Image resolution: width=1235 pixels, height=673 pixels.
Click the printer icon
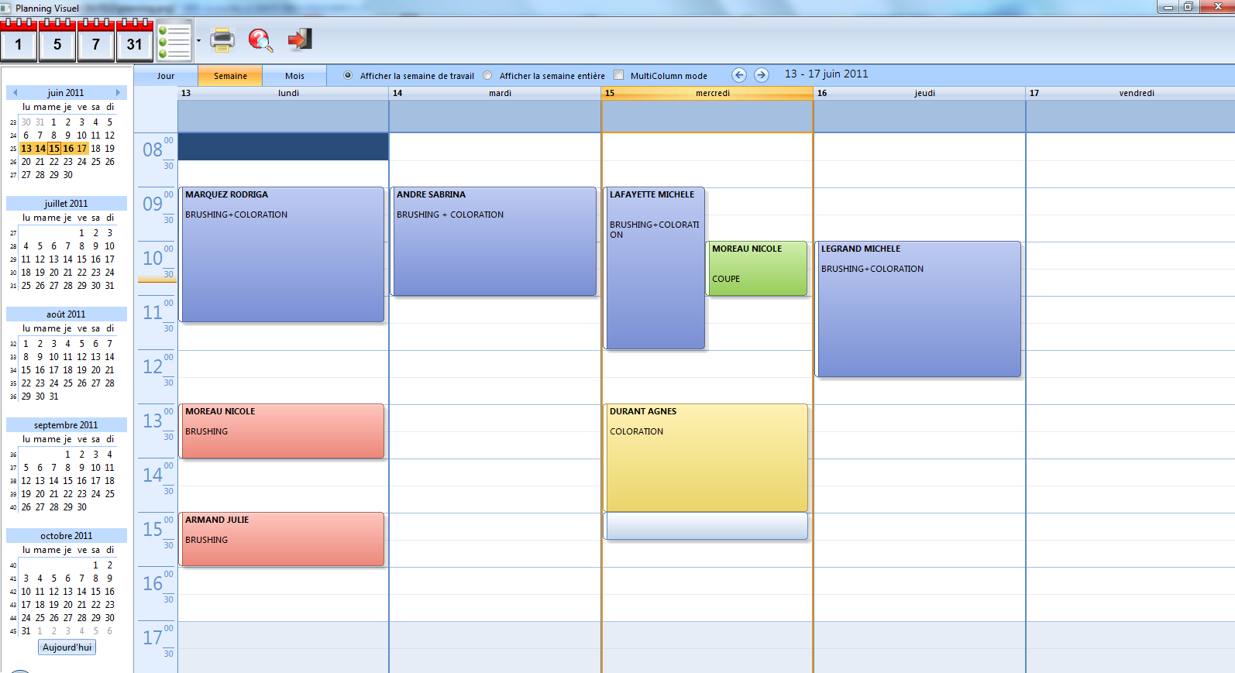click(222, 39)
